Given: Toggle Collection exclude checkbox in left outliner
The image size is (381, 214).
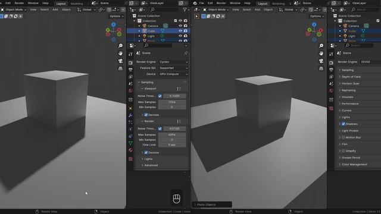Looking at the screenshot, I should 176,21.
